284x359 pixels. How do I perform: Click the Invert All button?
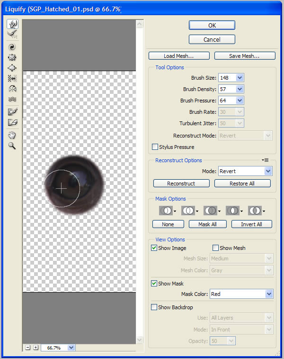(251, 224)
